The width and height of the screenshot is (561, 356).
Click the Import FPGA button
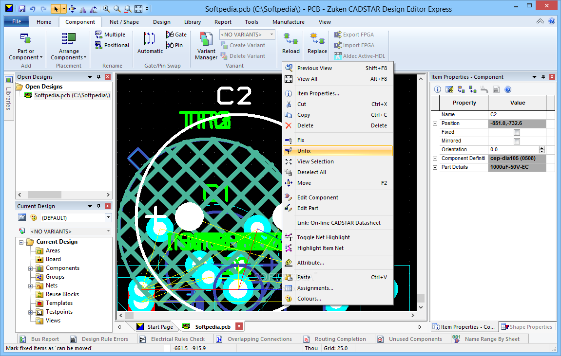click(354, 45)
